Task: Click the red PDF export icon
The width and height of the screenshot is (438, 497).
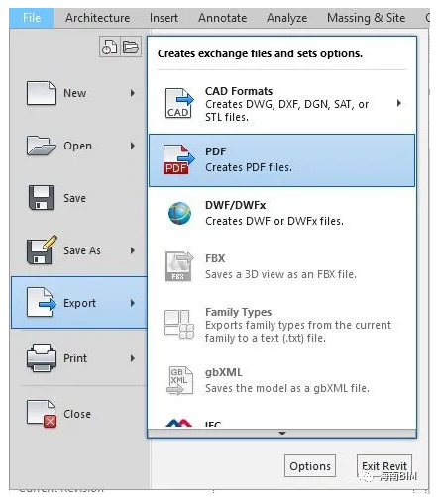Action: [x=178, y=159]
